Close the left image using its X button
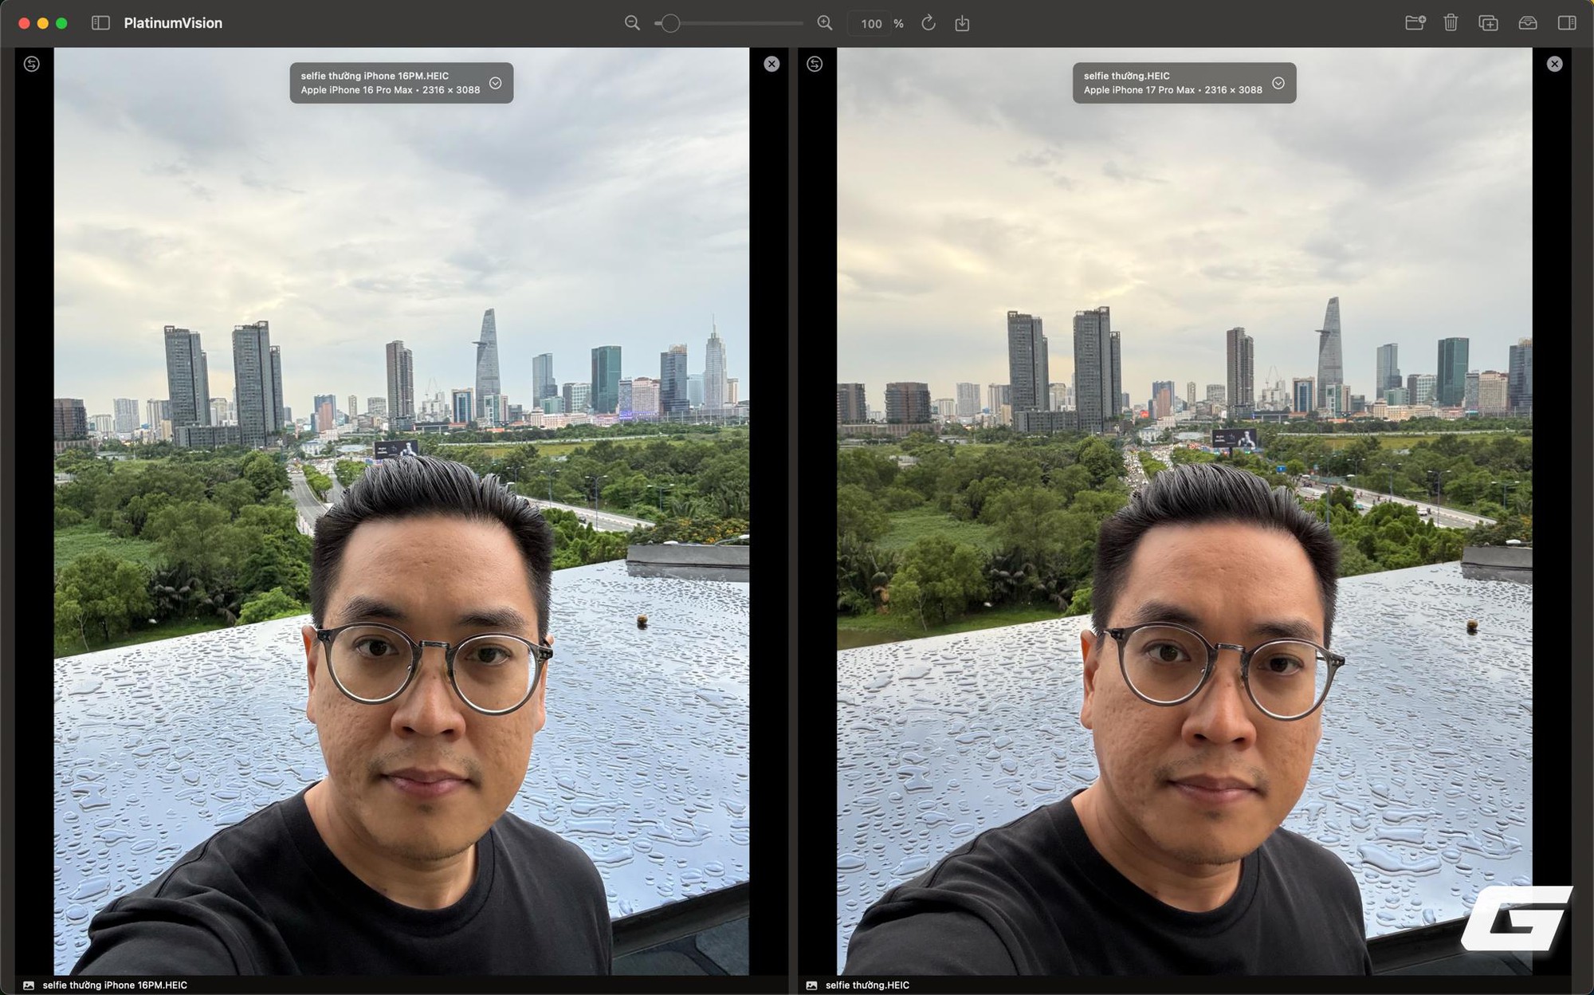This screenshot has width=1594, height=995. pyautogui.click(x=771, y=64)
